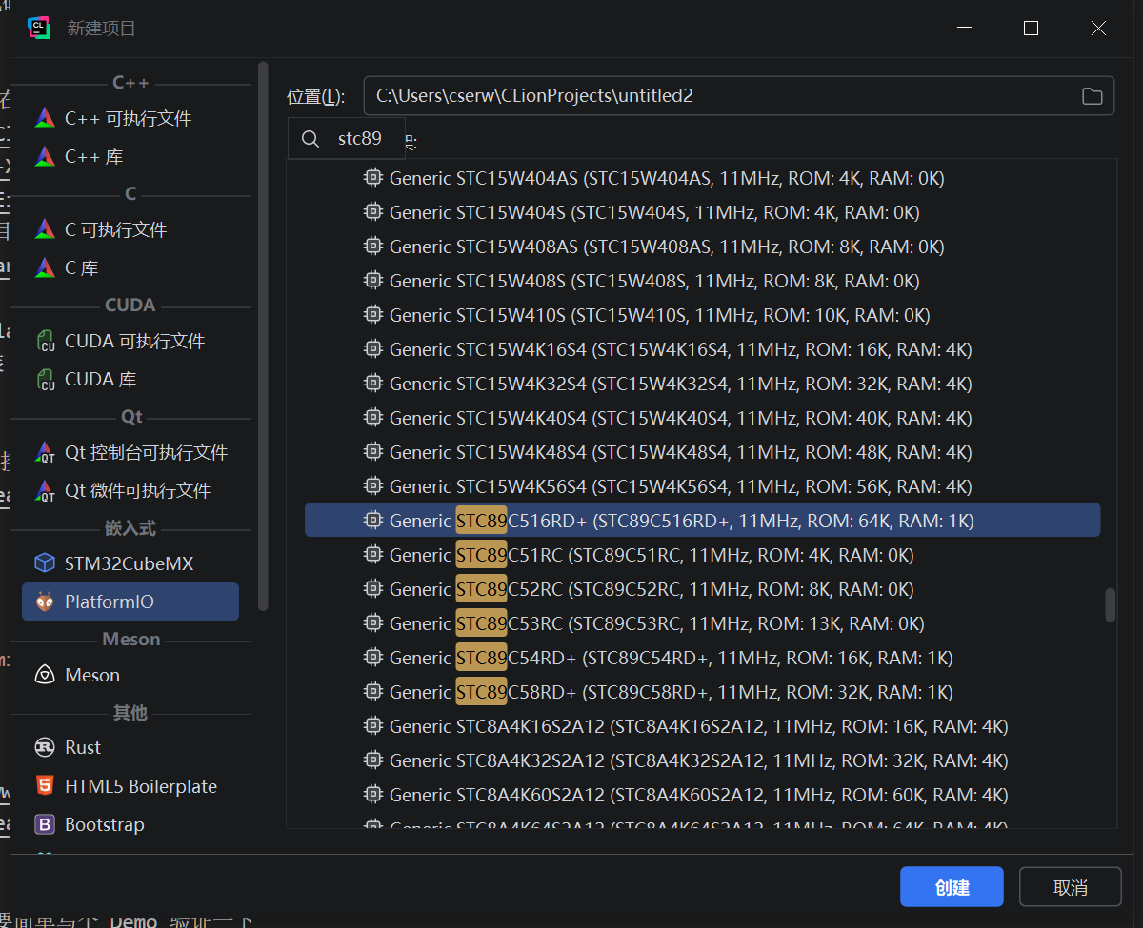Choose the Rust project type icon
Screen dimensions: 1143x928
tap(45, 747)
